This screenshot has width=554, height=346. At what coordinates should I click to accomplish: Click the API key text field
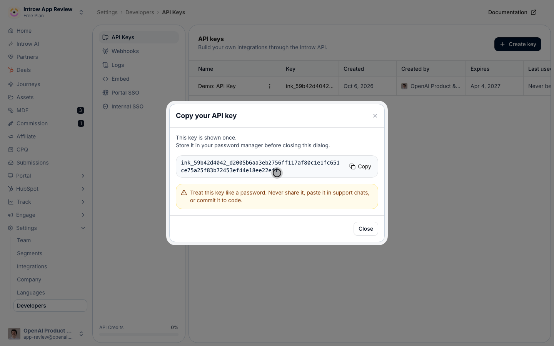260,166
